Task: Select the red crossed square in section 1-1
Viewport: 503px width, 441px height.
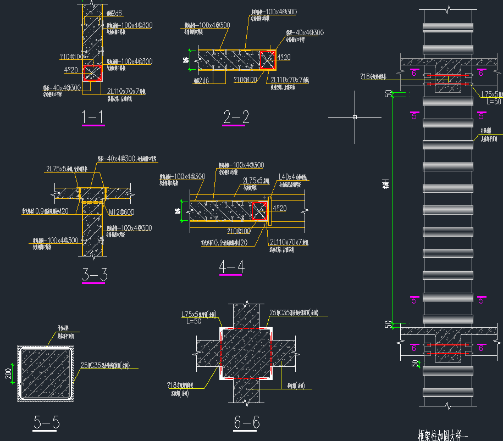Action: click(92, 73)
